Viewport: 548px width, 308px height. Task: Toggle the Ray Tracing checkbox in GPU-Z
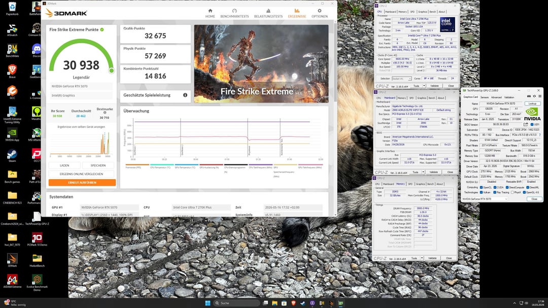click(x=495, y=192)
